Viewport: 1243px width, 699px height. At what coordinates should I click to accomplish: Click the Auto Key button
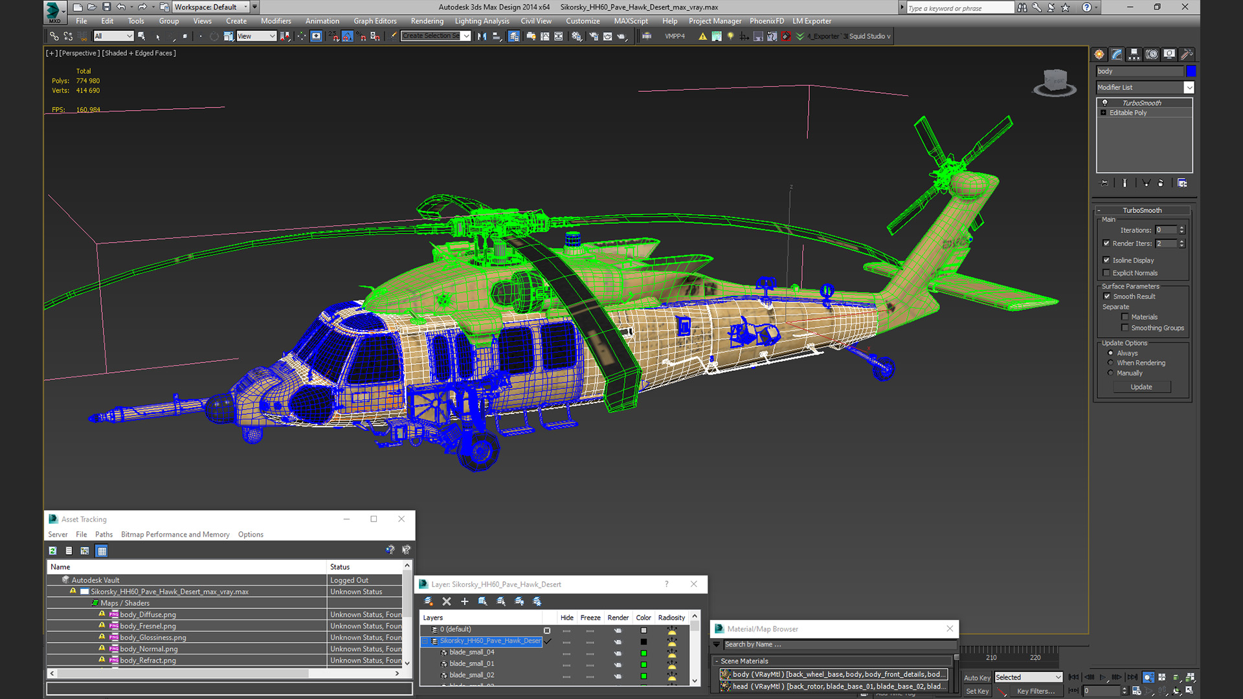977,678
